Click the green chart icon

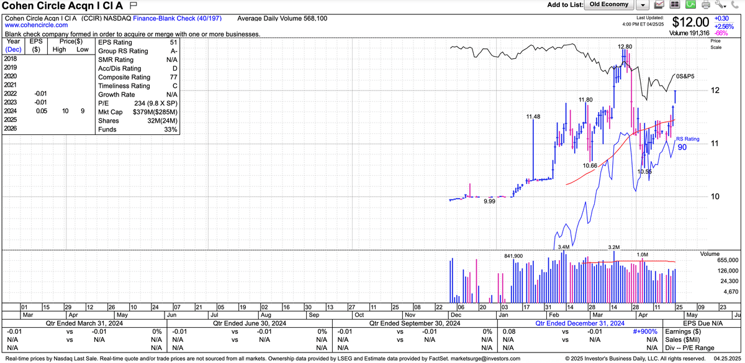point(692,5)
